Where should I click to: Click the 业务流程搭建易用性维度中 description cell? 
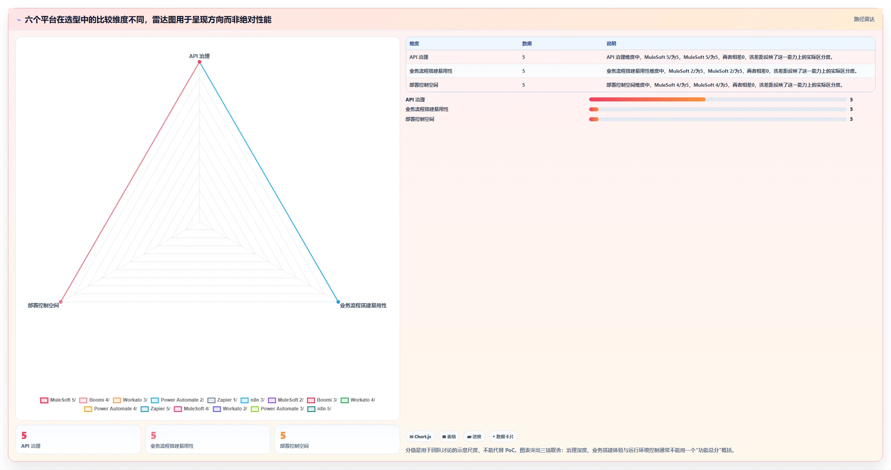pyautogui.click(x=739, y=71)
